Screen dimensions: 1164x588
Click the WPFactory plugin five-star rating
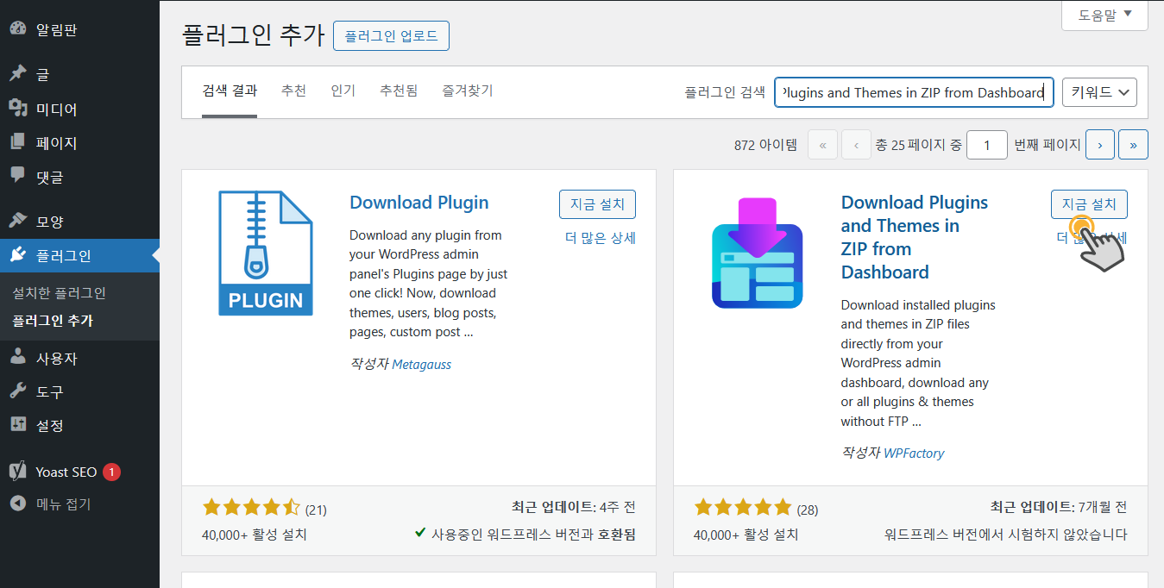coord(743,507)
